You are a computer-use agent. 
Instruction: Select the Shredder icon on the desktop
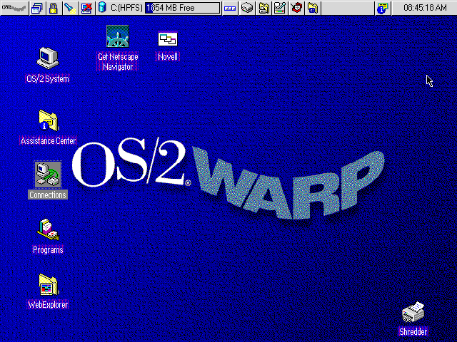[413, 319]
